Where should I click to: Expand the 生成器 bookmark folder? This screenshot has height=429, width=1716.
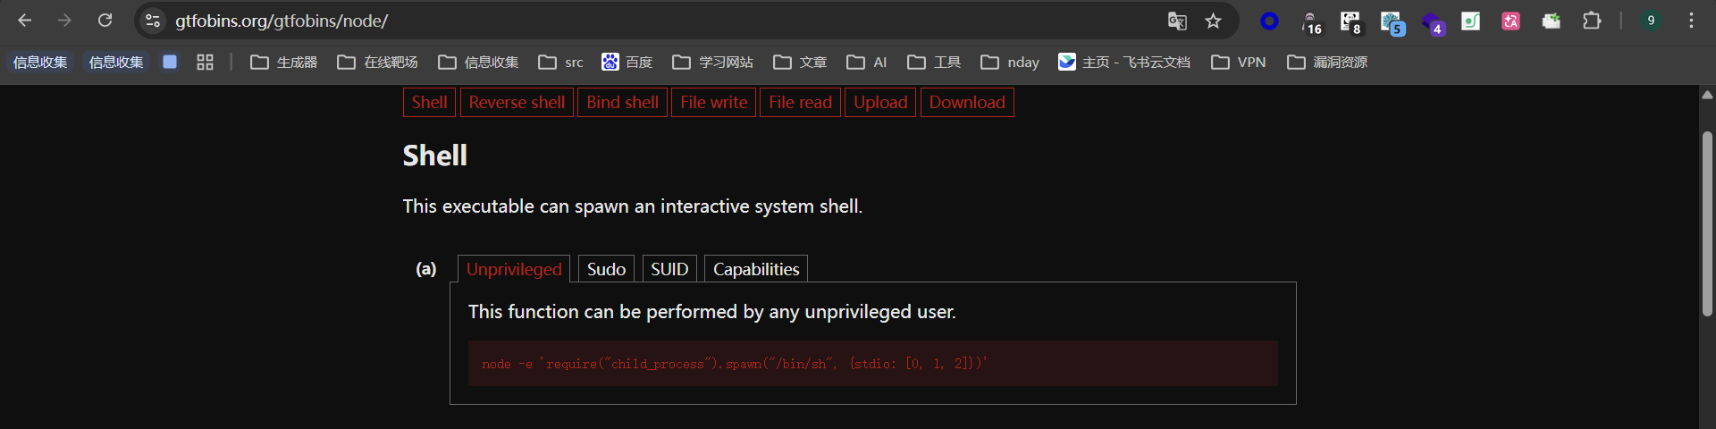coord(284,62)
